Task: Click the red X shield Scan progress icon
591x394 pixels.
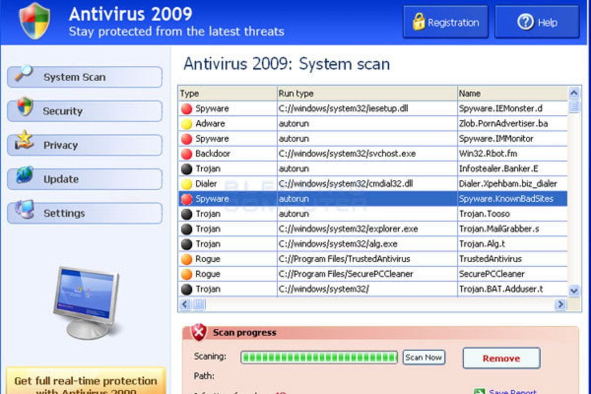Action: tap(199, 332)
